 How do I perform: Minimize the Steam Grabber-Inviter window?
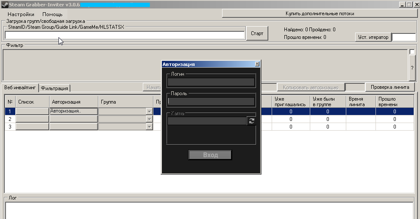pos(403,5)
